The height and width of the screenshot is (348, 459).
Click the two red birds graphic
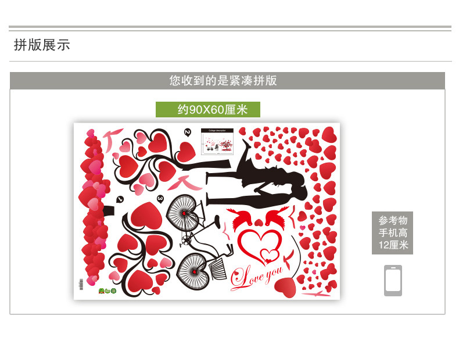tap(258, 217)
